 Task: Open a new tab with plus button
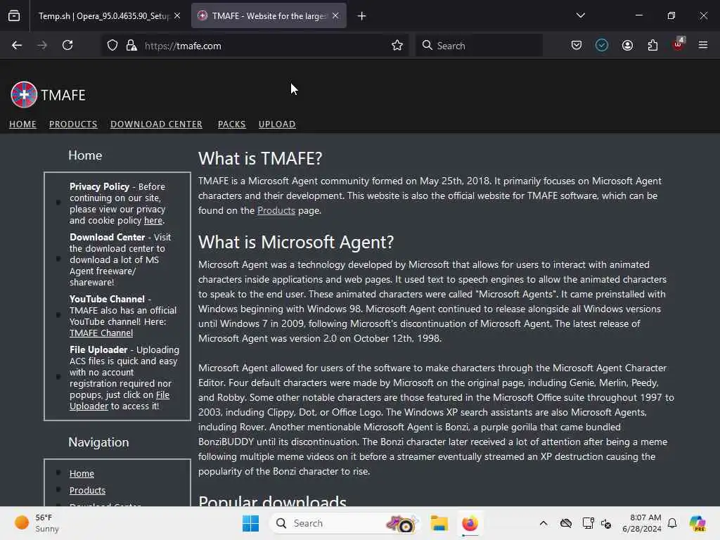coord(362,16)
